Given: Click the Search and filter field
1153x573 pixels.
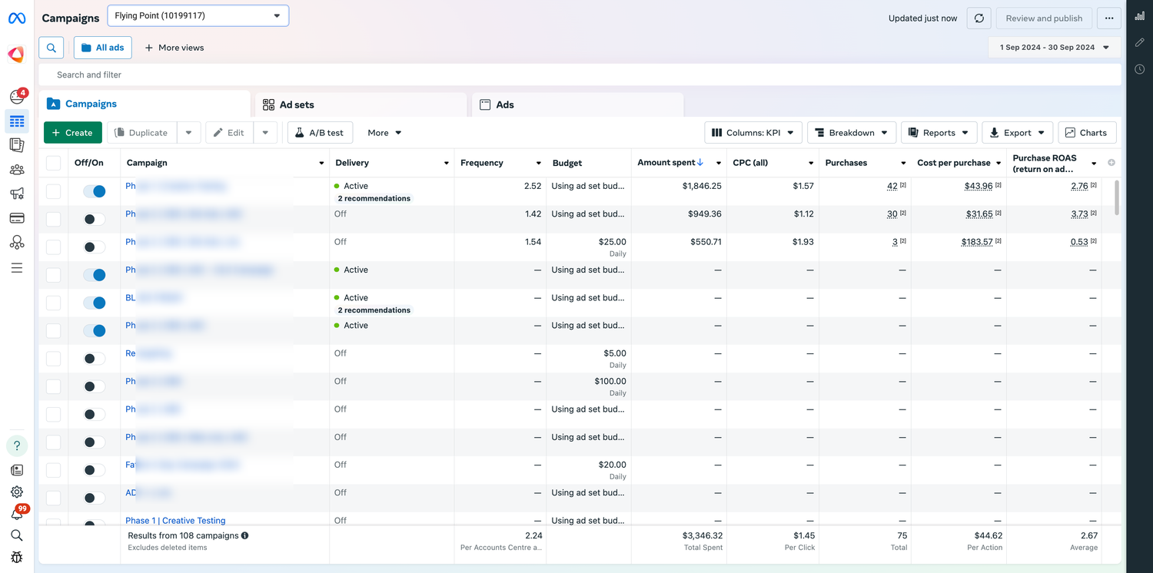Looking at the screenshot, I should 580,75.
